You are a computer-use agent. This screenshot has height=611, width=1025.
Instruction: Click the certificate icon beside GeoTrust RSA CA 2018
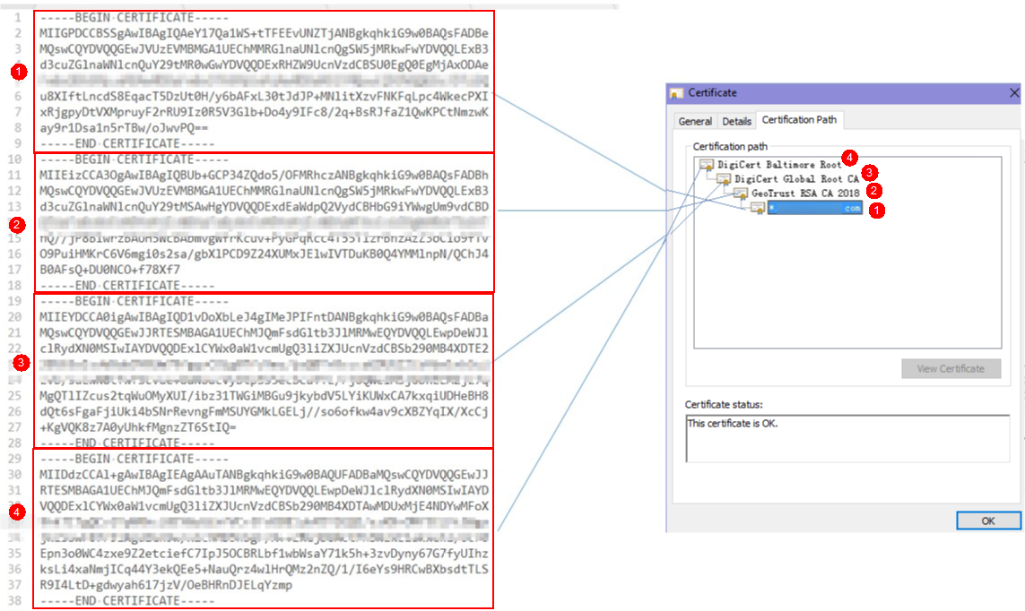click(740, 194)
